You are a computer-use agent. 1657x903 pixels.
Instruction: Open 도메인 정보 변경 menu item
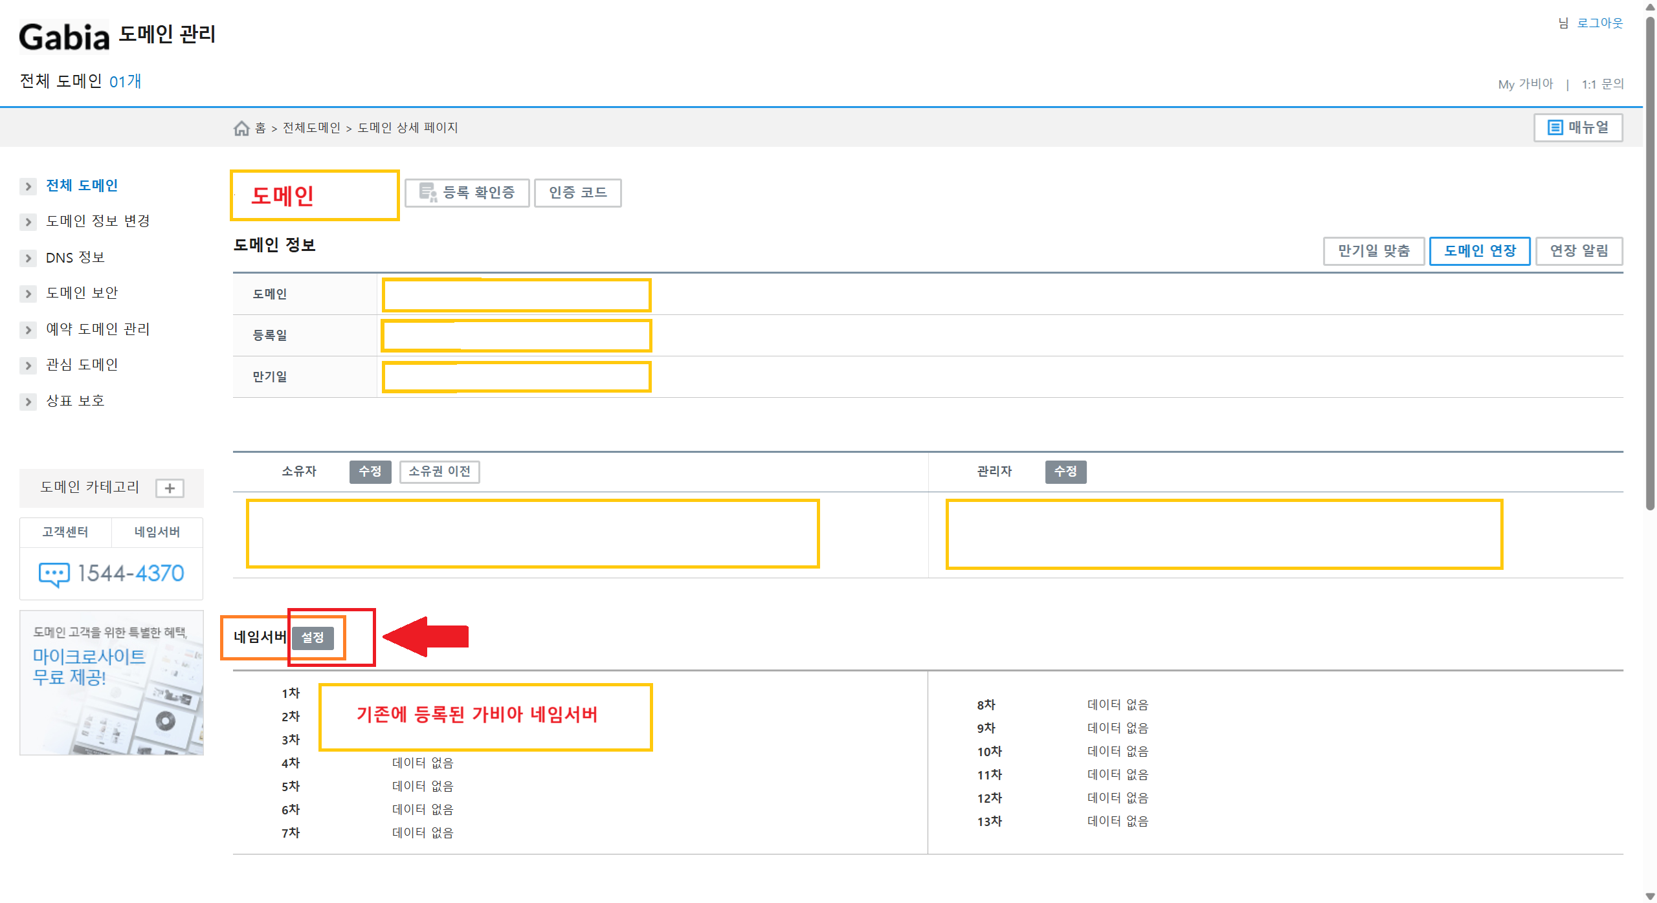[98, 221]
